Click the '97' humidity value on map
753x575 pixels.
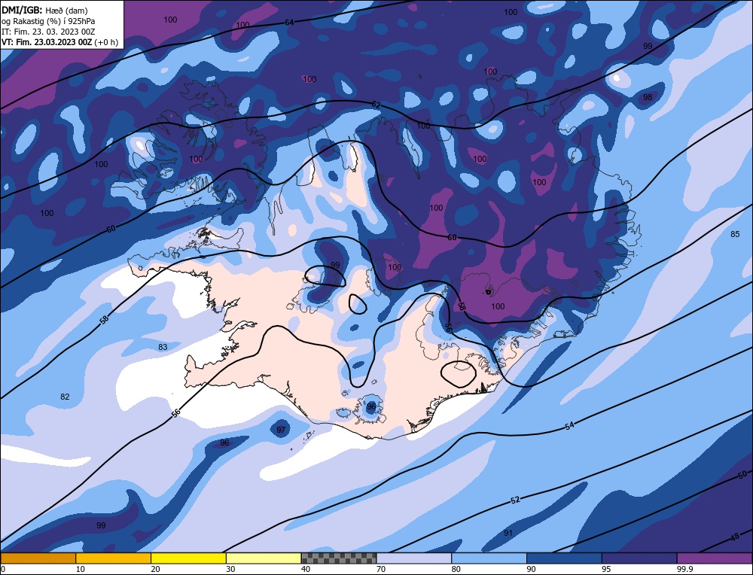pos(281,430)
